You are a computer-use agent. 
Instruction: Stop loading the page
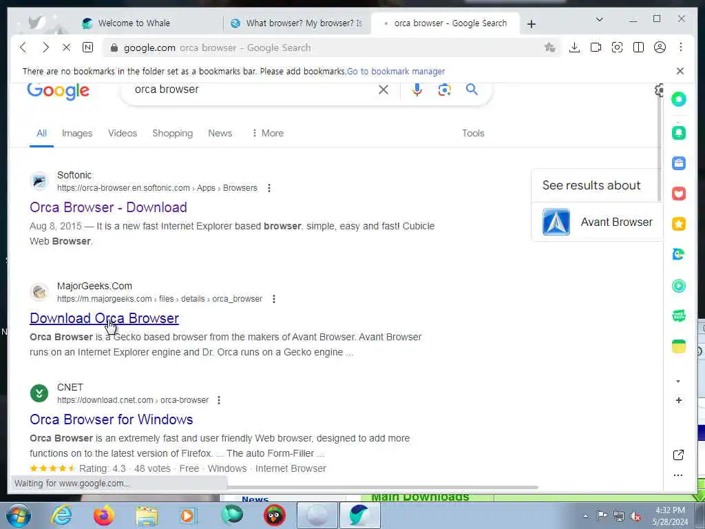coord(66,48)
